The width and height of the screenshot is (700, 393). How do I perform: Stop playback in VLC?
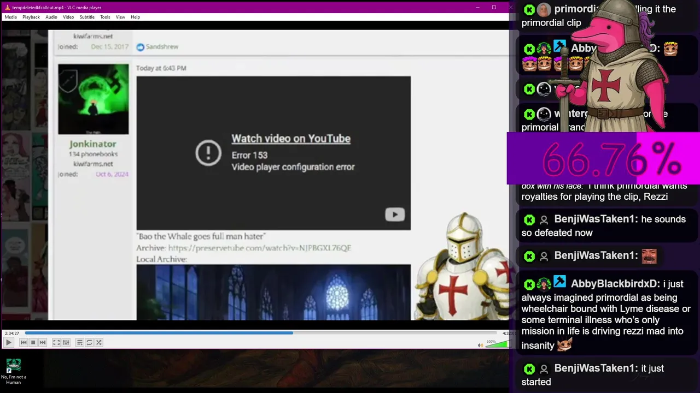pos(33,342)
